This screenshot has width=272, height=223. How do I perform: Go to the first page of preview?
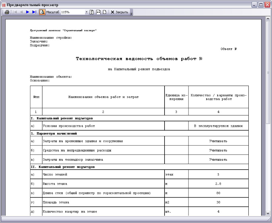point(15,12)
